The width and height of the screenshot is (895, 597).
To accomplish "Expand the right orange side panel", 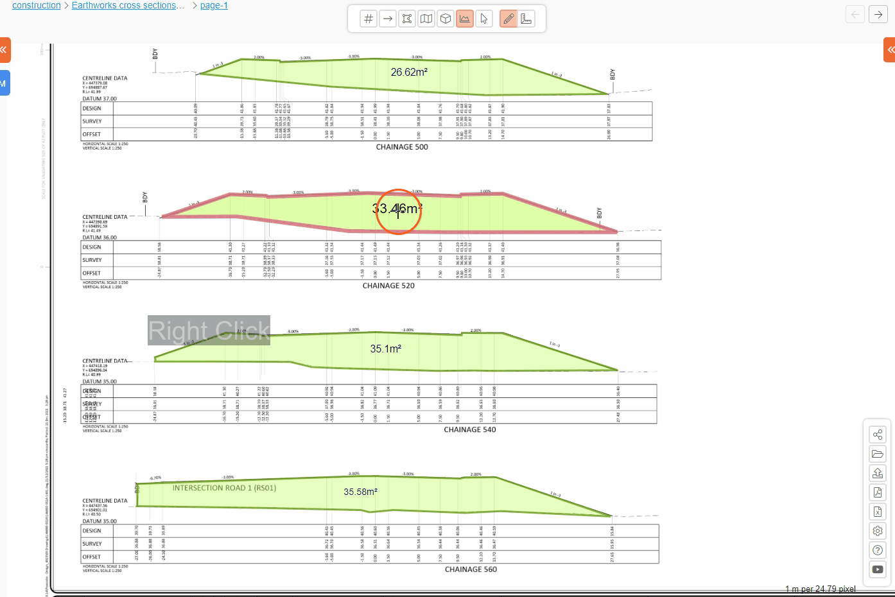I will (x=890, y=49).
